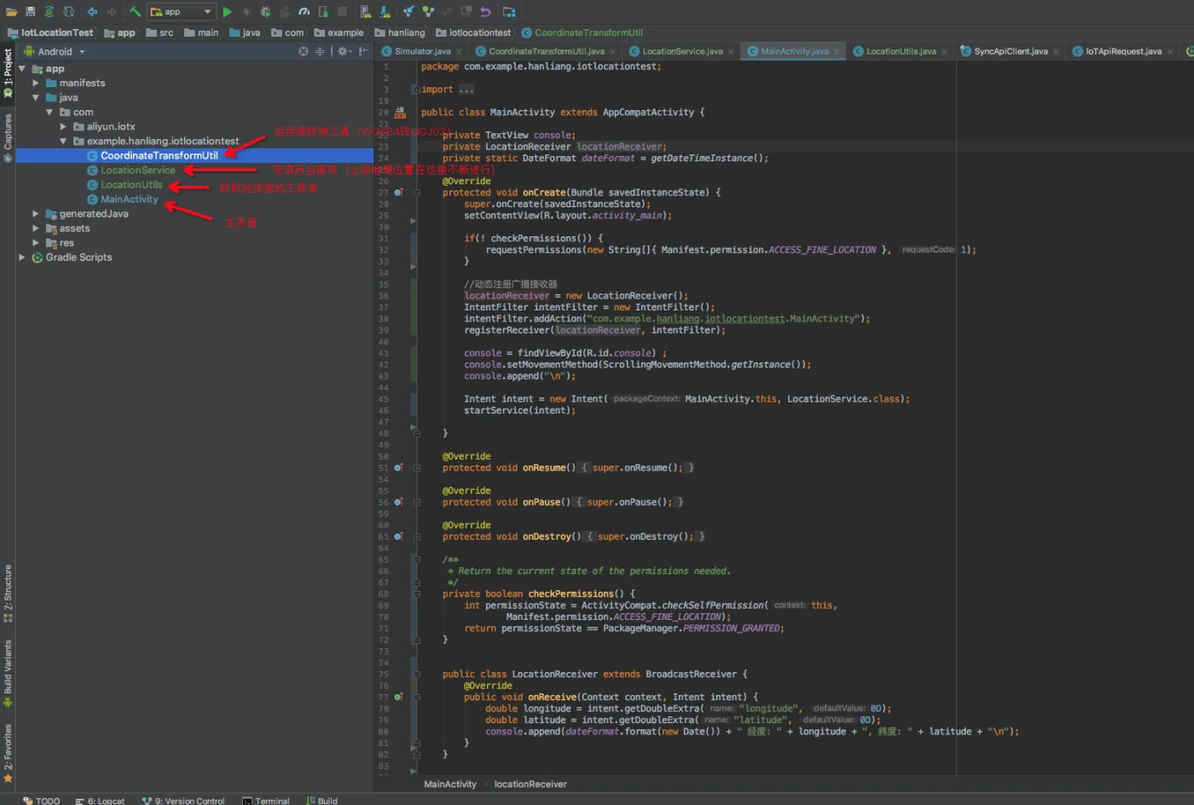Click the forward navigation arrow
Viewport: 1194px width, 805px height.
point(111,12)
